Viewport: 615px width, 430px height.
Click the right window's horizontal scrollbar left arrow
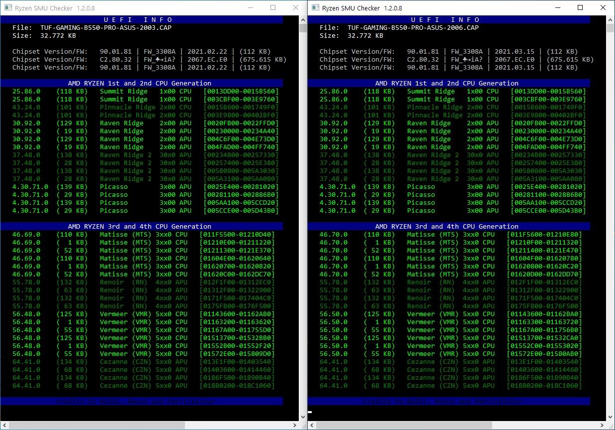312,426
